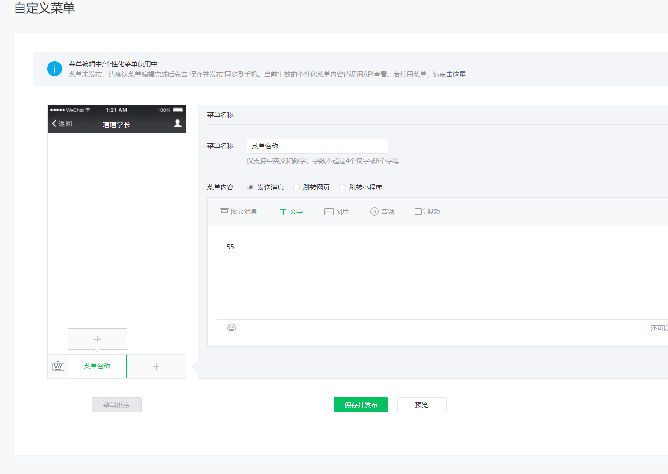Select the 视频 video message type
The image size is (668, 474).
click(x=428, y=212)
